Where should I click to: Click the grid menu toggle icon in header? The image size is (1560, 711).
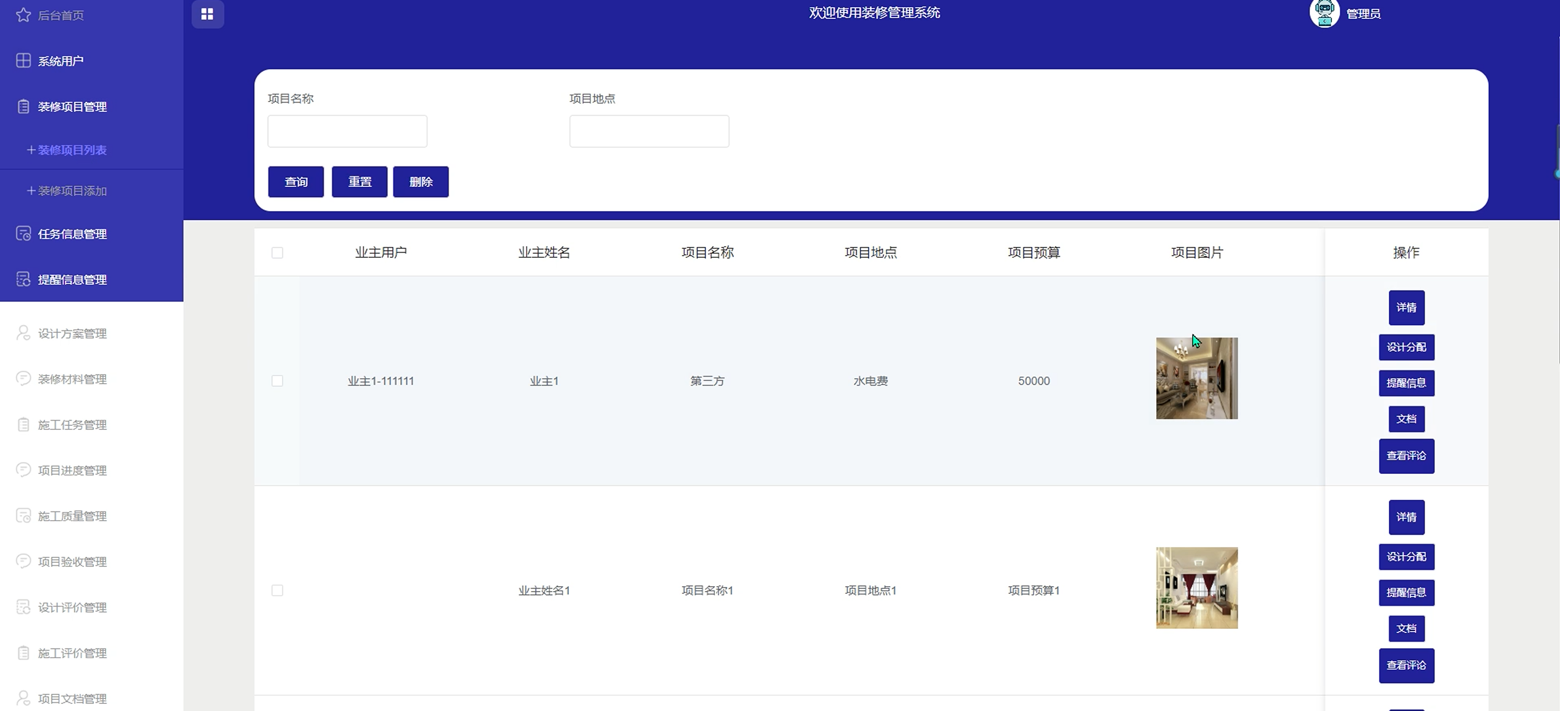pyautogui.click(x=207, y=14)
